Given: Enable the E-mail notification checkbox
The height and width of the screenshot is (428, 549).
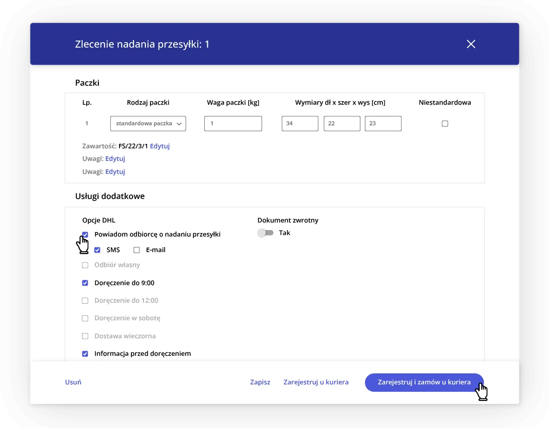Looking at the screenshot, I should 136,250.
